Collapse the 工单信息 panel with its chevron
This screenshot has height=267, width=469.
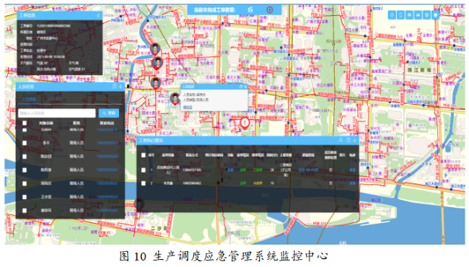[x=98, y=15]
